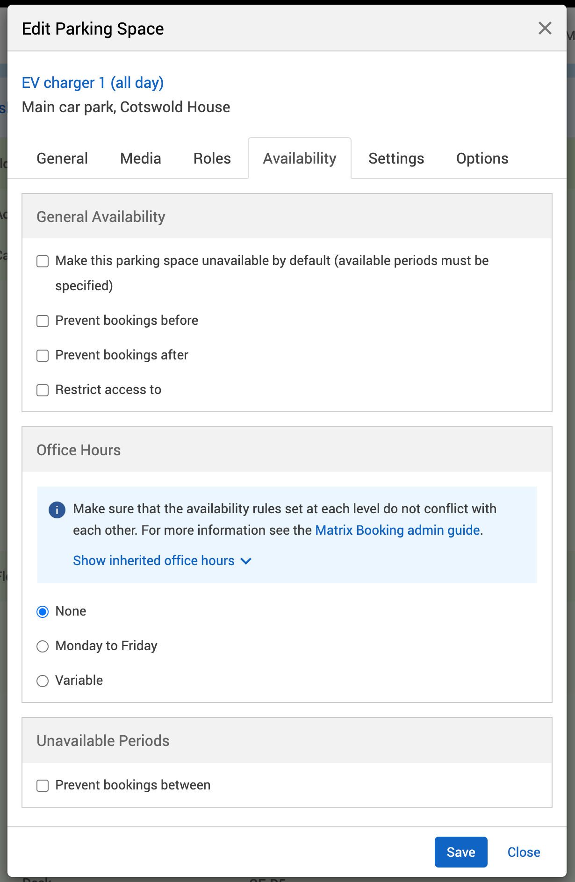Go to the Roles tab

(212, 158)
